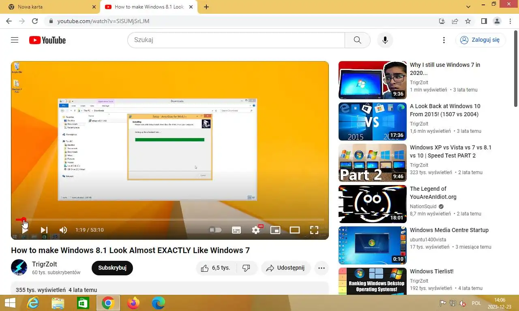Go back in browser history
Viewport: 519px width, 311px height.
click(x=8, y=21)
